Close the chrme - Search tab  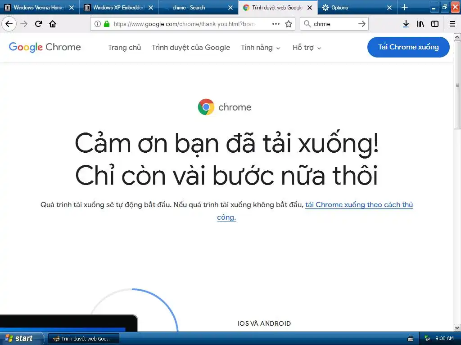230,8
